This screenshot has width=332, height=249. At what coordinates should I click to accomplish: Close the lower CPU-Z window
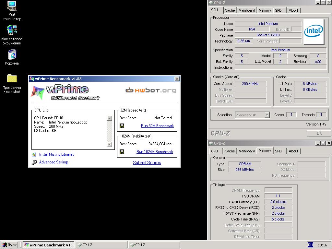click(x=329, y=143)
